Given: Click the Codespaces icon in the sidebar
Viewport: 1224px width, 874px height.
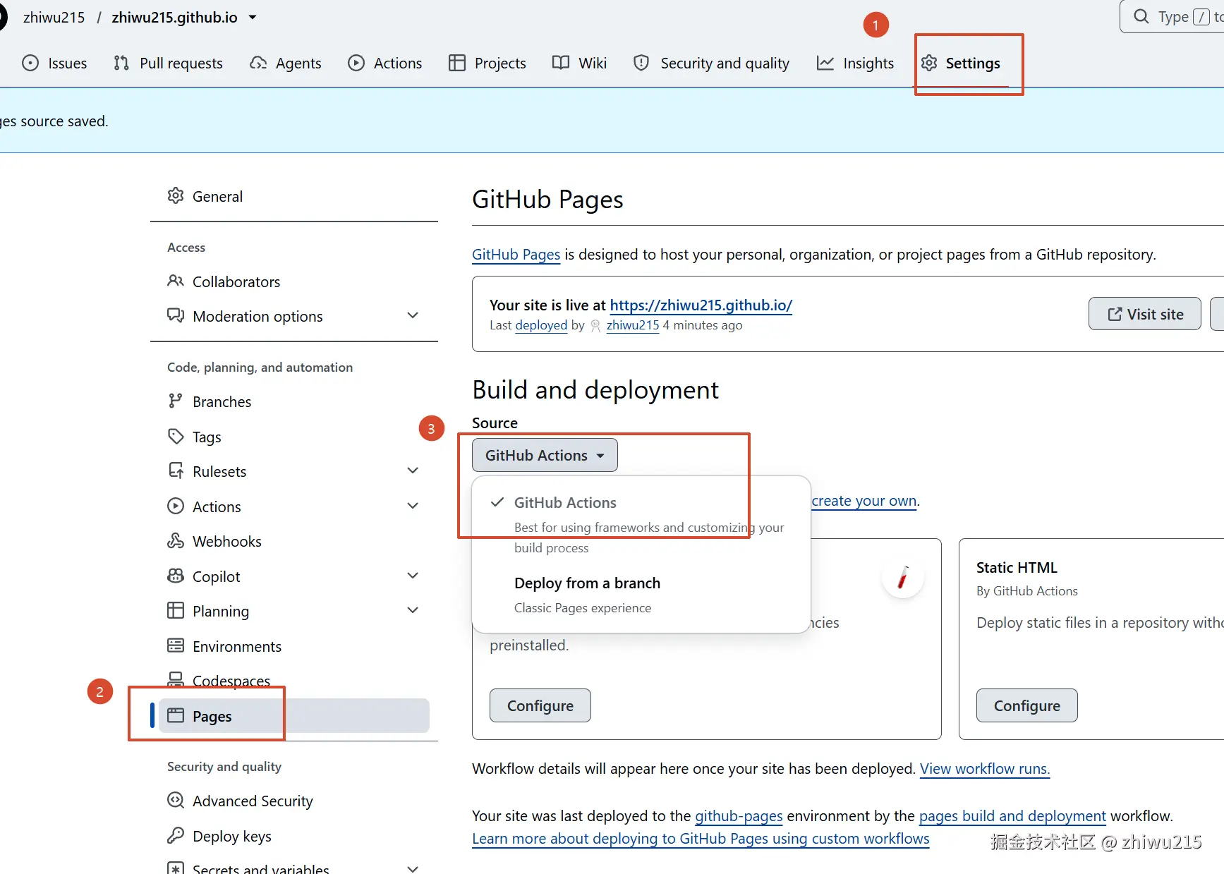Looking at the screenshot, I should (176, 679).
